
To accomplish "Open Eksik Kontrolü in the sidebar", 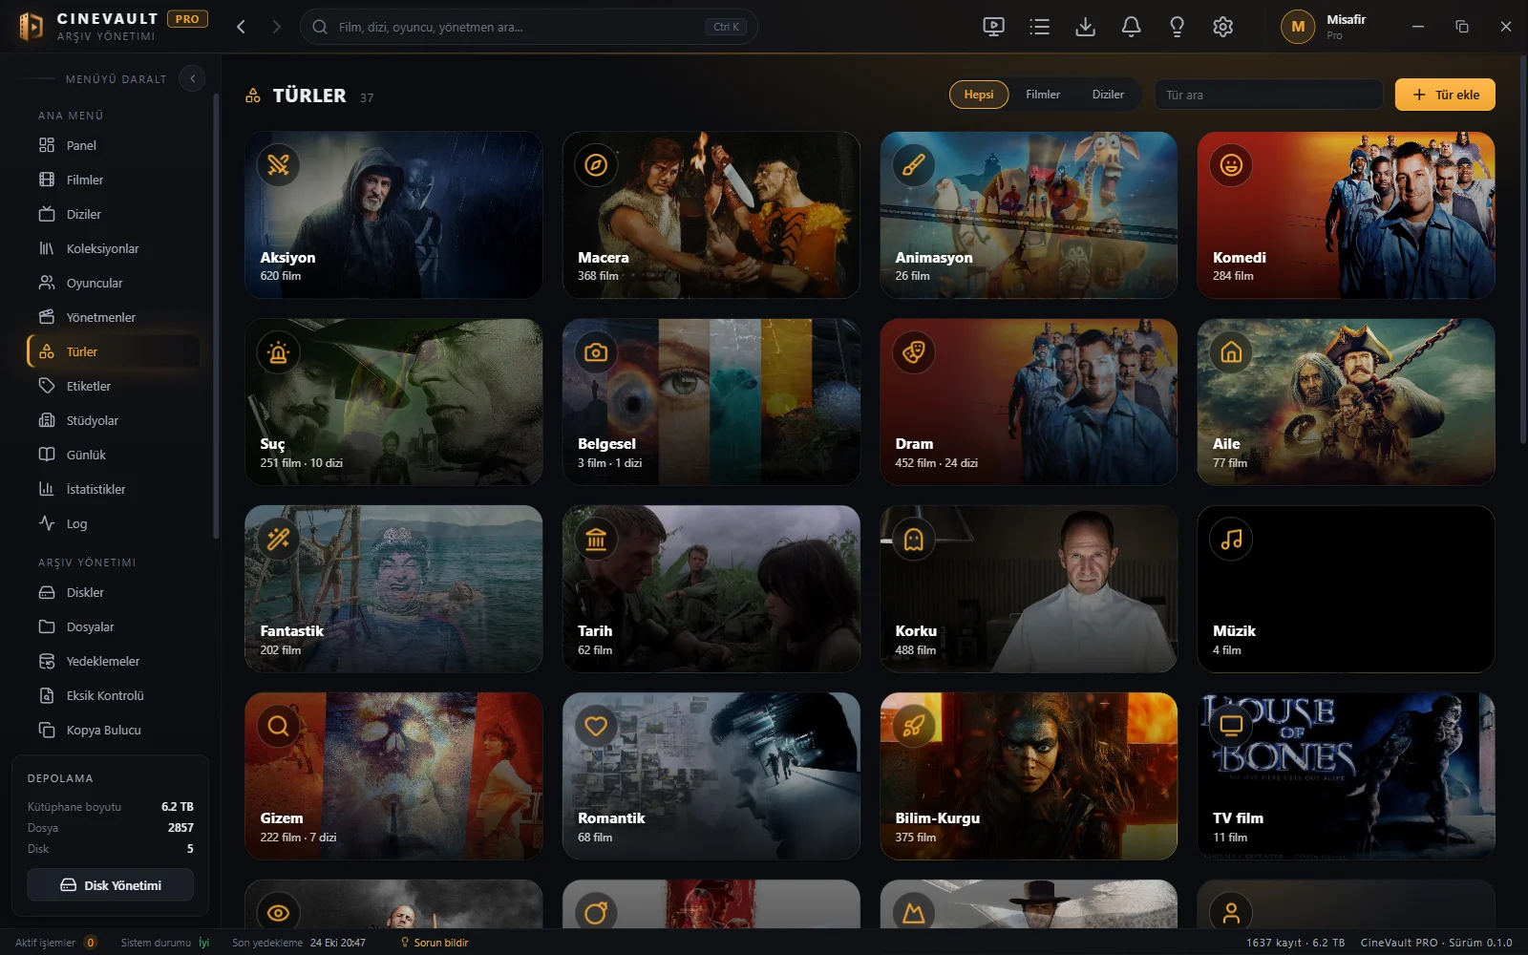I will (x=114, y=695).
